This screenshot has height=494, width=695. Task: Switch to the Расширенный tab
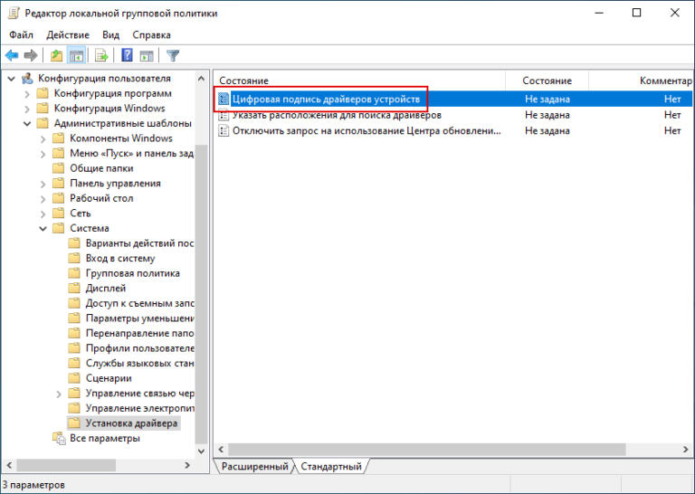254,467
